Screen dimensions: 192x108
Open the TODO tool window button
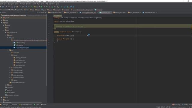point(44,105)
